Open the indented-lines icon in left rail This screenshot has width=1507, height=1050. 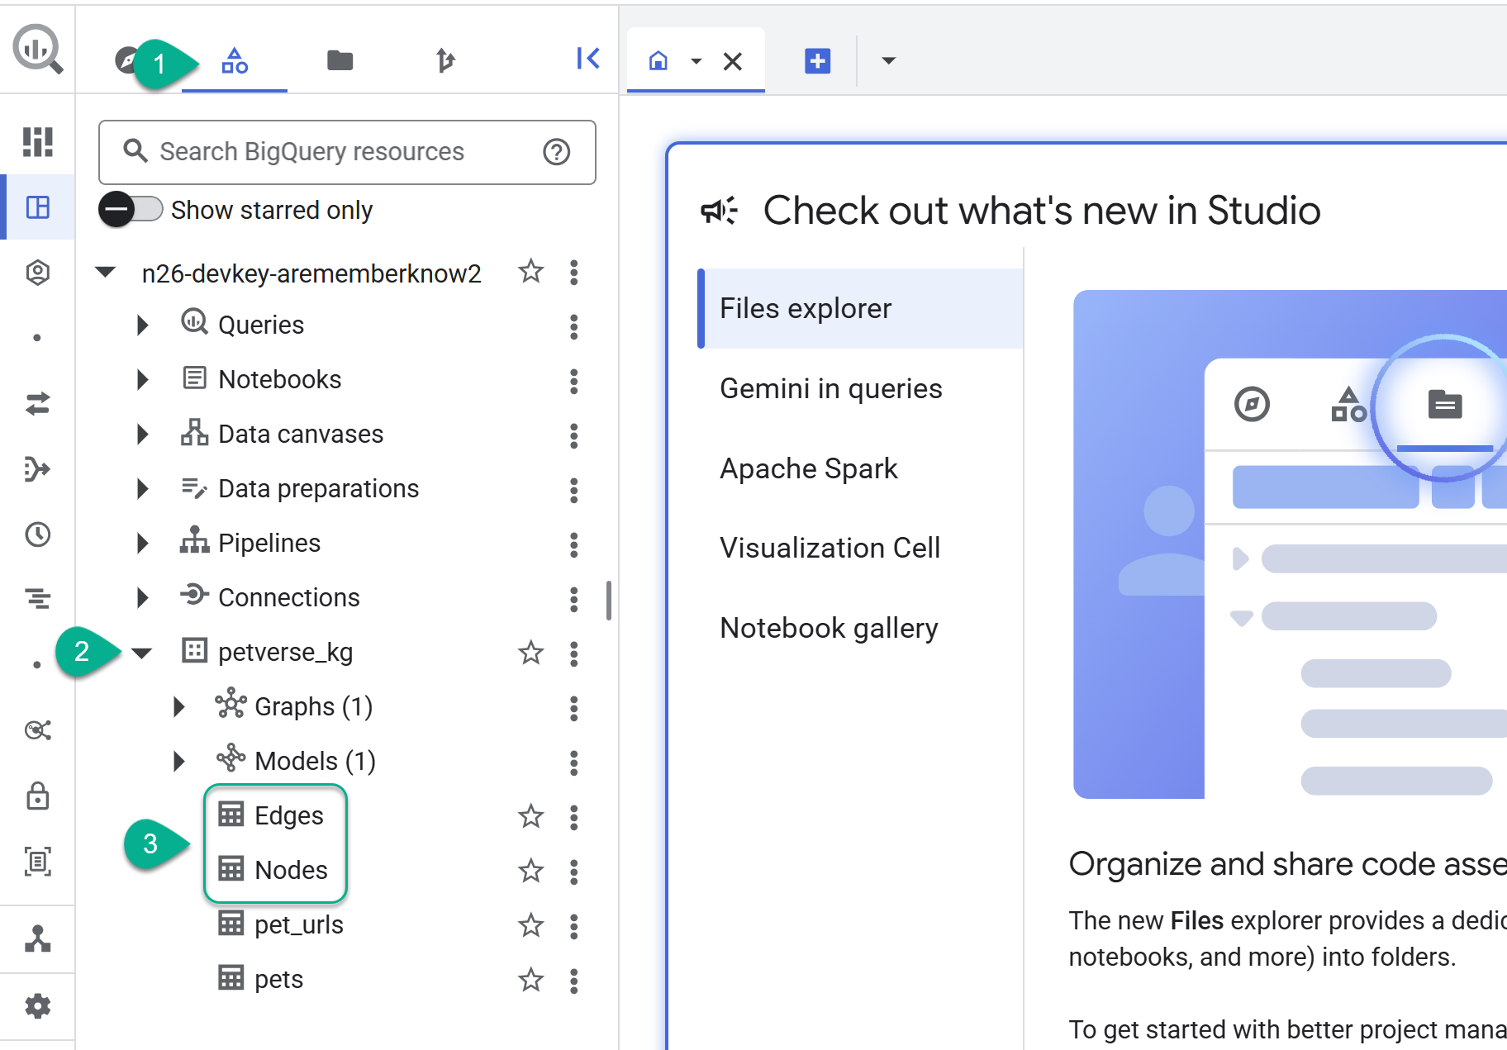tap(37, 598)
